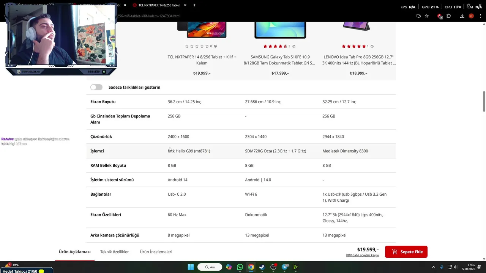486x273 pixels.
Task: Open the notification bell in system tray
Action: pos(480,267)
